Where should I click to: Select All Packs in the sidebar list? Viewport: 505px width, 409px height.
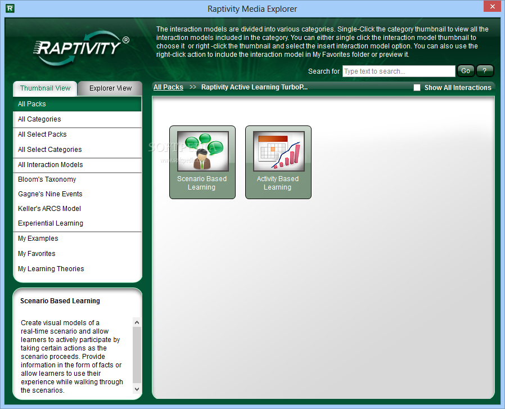click(77, 104)
